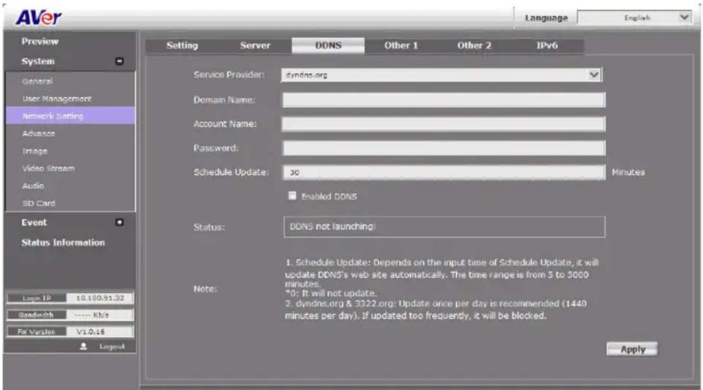Screen dimensions: 703x390
Task: Select the DDNS tab
Action: pyautogui.click(x=328, y=45)
